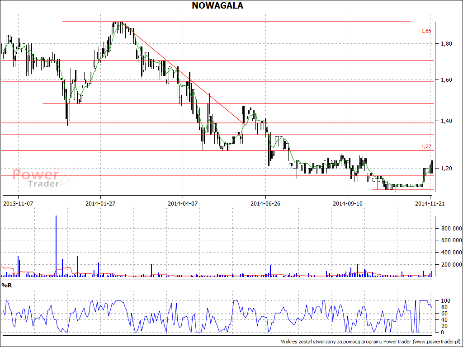Click the 2014-11-21 date label
Viewport: 463px width, 347px height.
(x=430, y=204)
